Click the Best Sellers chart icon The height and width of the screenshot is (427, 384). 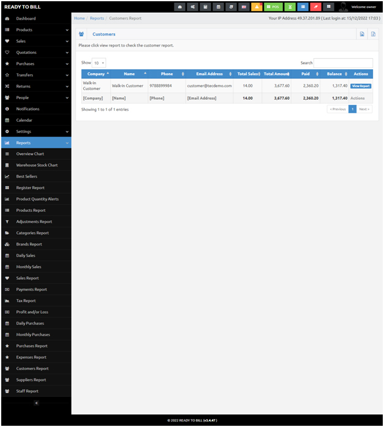pyautogui.click(x=7, y=176)
